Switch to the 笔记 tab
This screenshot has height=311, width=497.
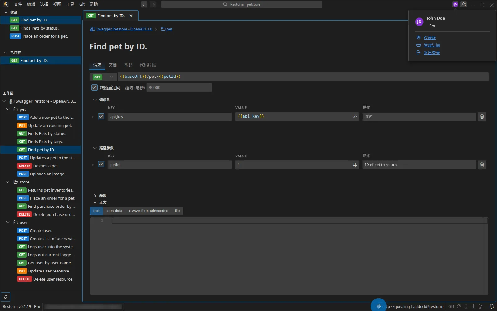click(x=128, y=65)
